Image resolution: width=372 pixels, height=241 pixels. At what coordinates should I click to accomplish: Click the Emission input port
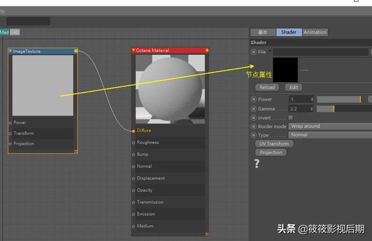pyautogui.click(x=134, y=214)
